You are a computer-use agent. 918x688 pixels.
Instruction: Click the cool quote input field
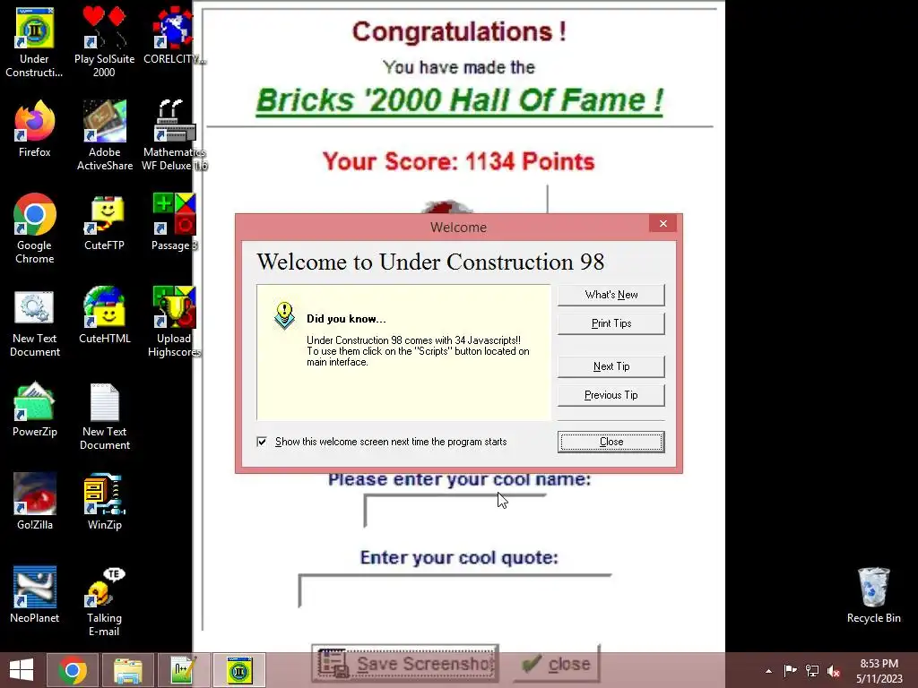455,591
